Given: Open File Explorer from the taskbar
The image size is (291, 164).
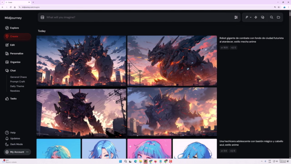Looking at the screenshot, I should 140,161.
